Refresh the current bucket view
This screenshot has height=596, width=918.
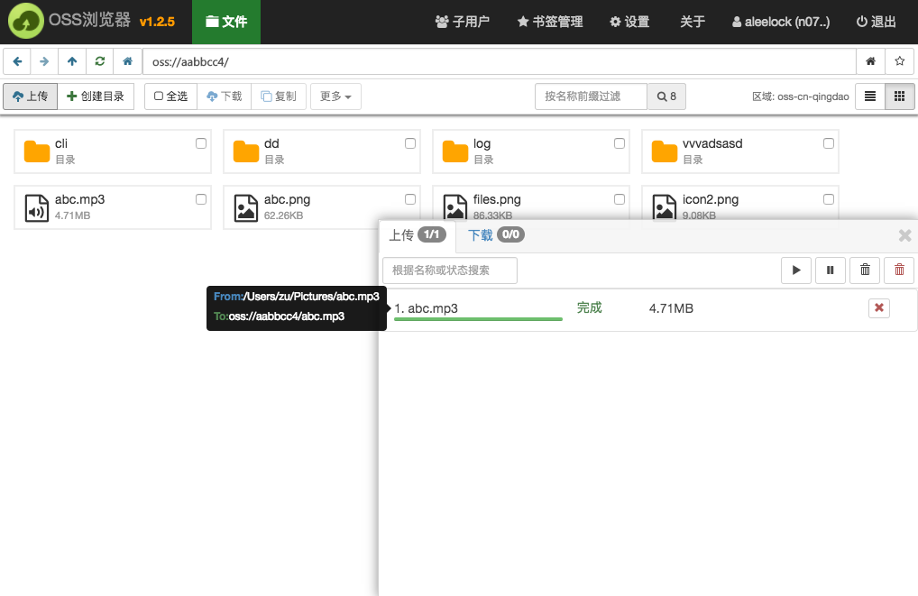click(x=99, y=60)
